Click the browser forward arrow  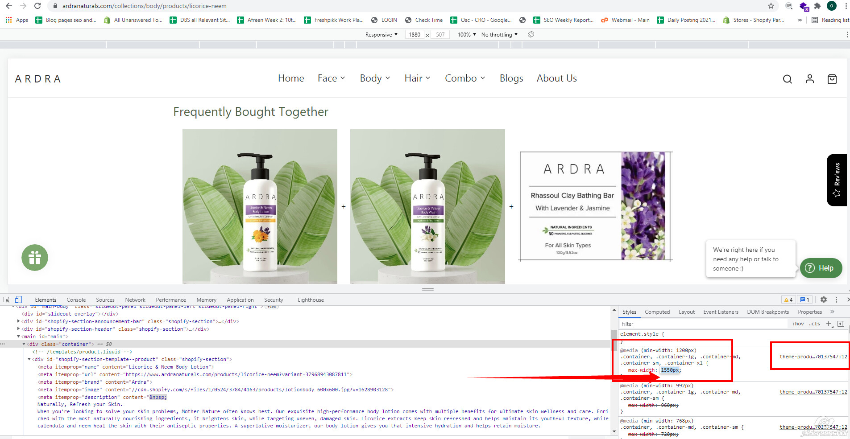coord(23,6)
